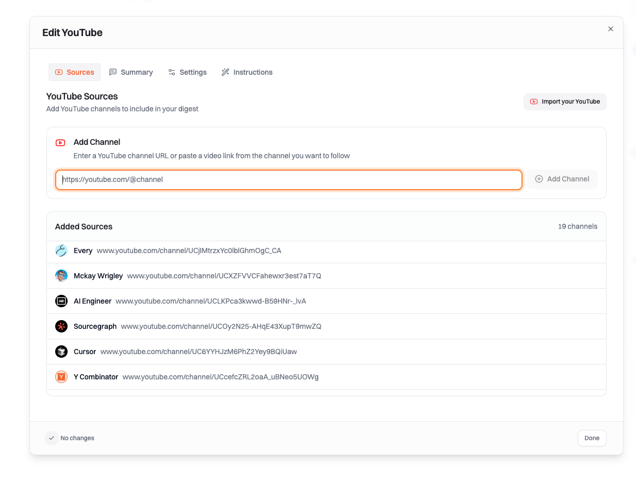Click the Every channel URL

click(189, 251)
